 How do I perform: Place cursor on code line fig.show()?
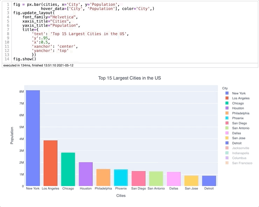(x=24, y=59)
